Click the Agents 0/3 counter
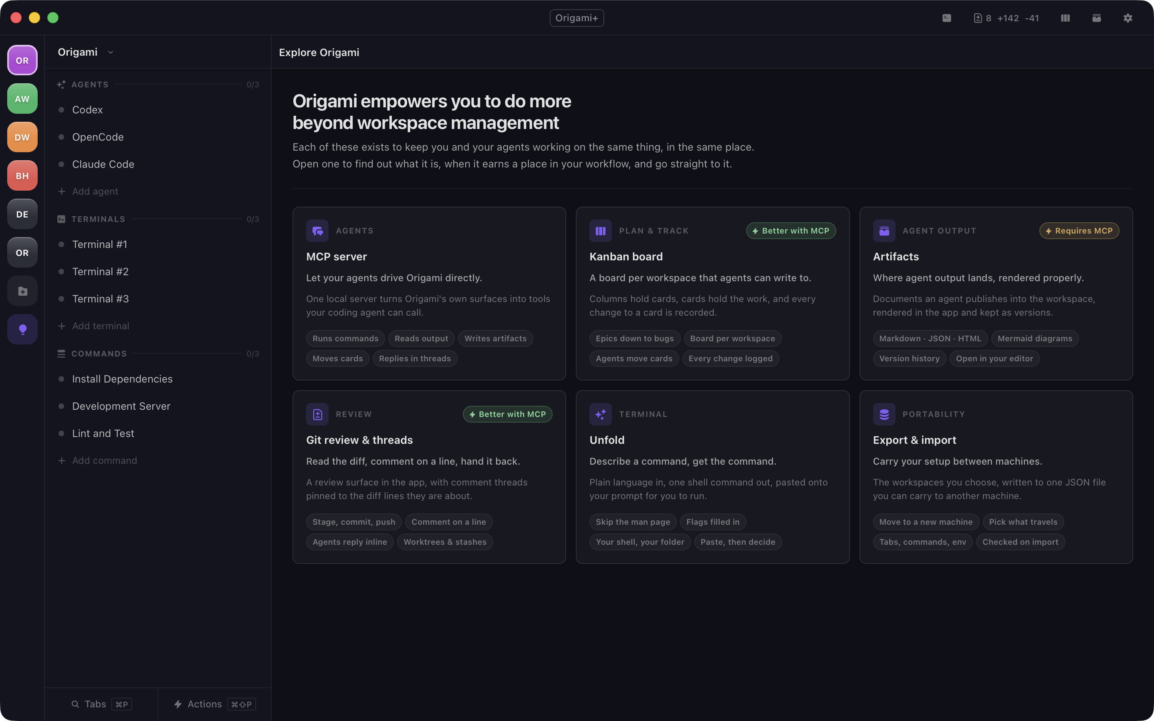 pyautogui.click(x=253, y=85)
